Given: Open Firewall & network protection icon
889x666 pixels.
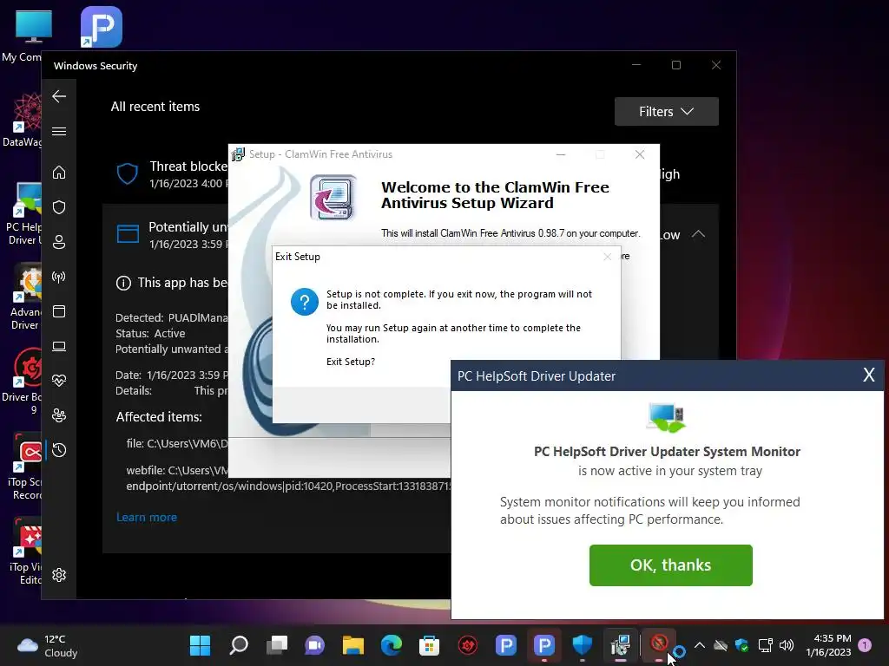Looking at the screenshot, I should point(59,277).
